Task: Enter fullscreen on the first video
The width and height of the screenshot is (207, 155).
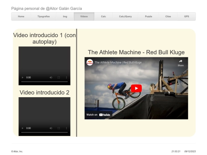Action: coord(59,77)
